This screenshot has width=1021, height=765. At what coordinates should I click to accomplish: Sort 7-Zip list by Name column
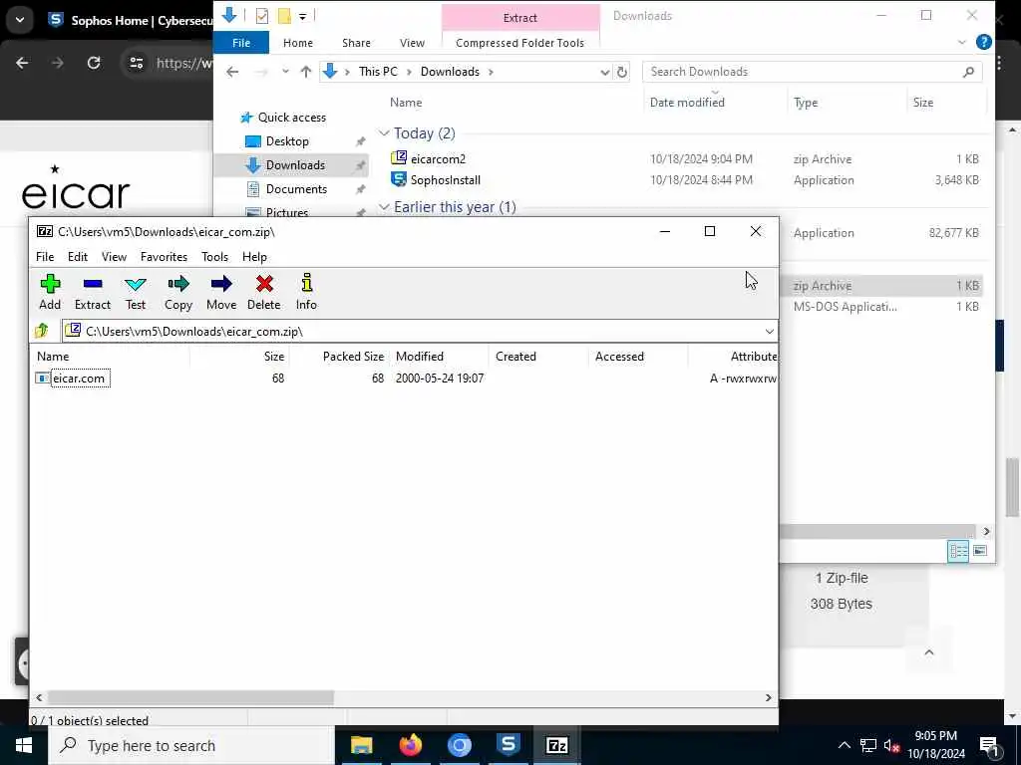click(x=53, y=357)
